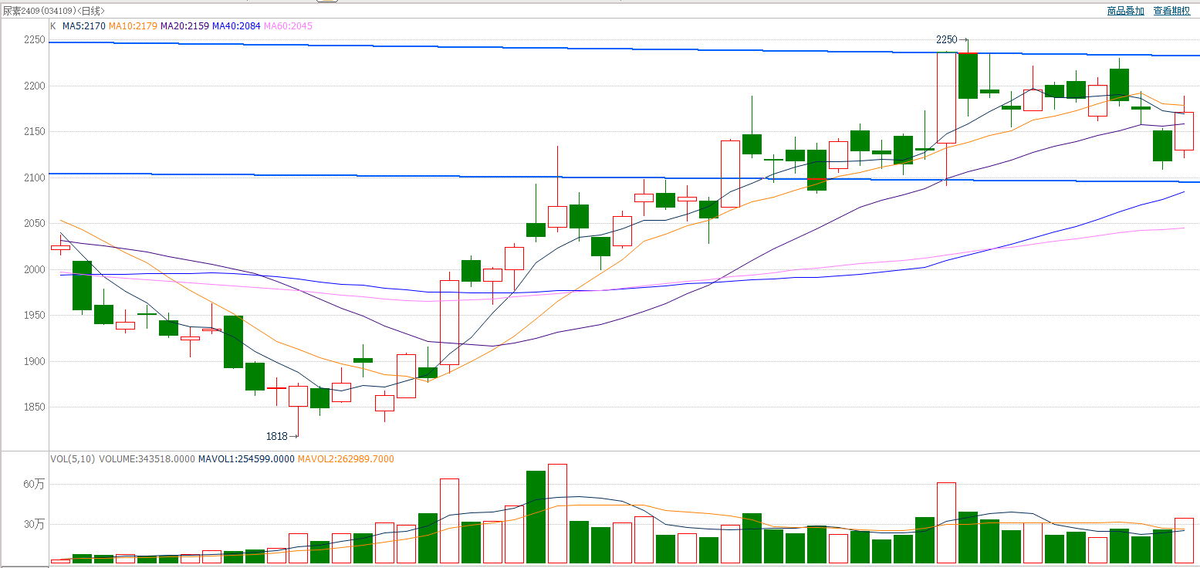1200x568 pixels.
Task: Click the tallest volume bar
Action: pyautogui.click(x=557, y=513)
